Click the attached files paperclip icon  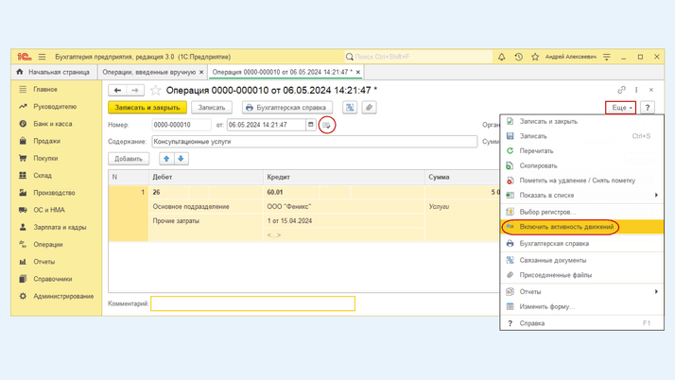click(x=369, y=108)
